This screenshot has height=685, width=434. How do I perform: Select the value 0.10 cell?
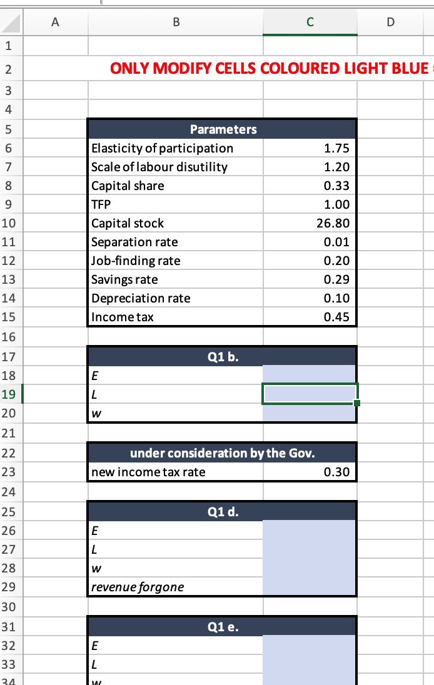[x=310, y=298]
